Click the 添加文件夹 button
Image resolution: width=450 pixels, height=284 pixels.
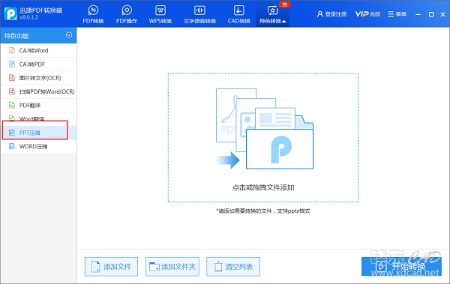pos(172,267)
